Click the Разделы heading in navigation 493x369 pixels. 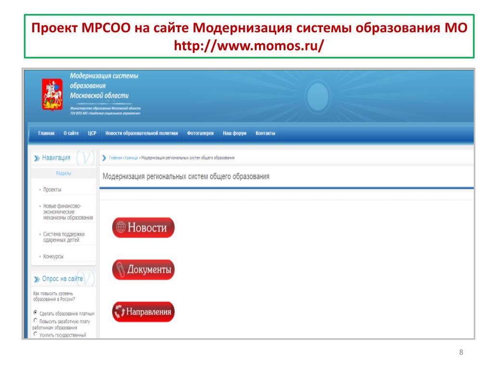coord(64,173)
